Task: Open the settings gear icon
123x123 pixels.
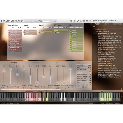Action: (x=90, y=20)
